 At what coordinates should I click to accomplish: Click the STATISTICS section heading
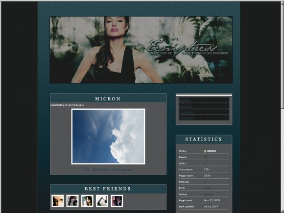tap(204, 139)
